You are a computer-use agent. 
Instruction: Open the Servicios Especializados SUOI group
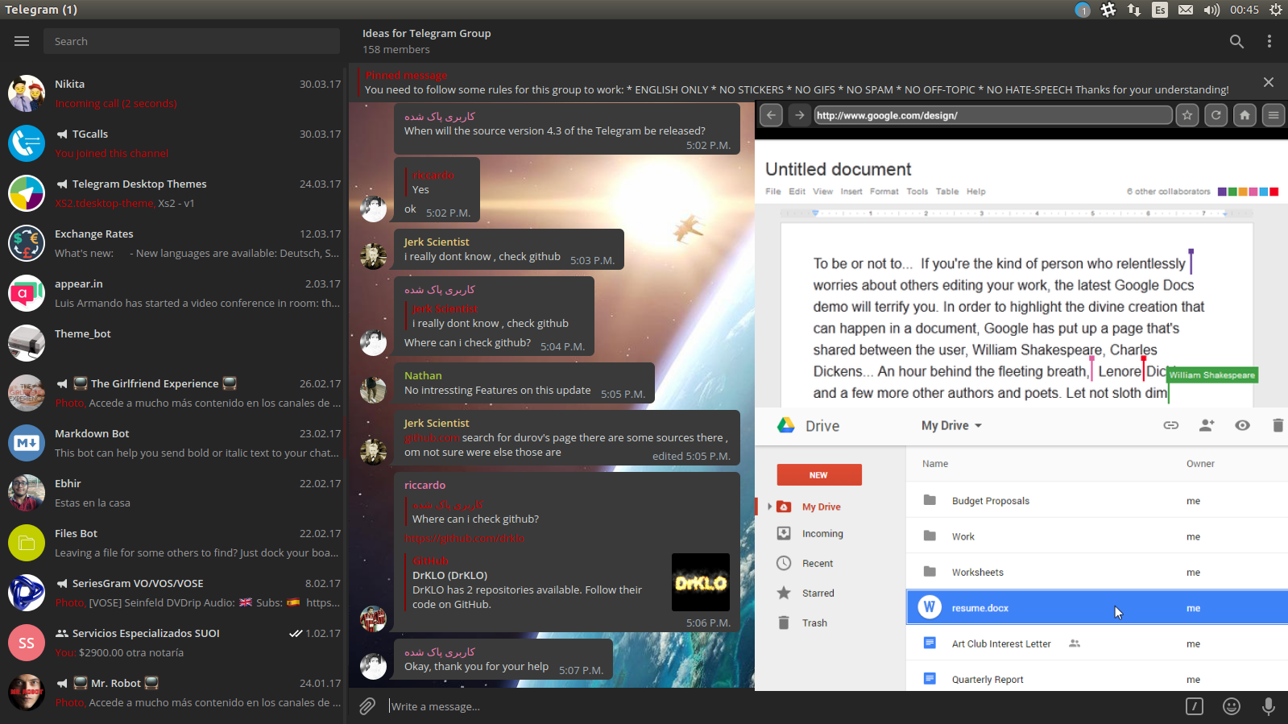173,643
